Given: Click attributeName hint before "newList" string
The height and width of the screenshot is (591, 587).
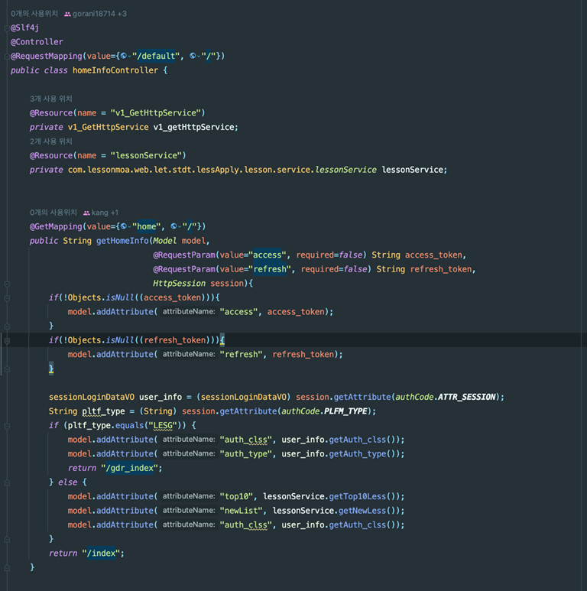Looking at the screenshot, I should 189,511.
